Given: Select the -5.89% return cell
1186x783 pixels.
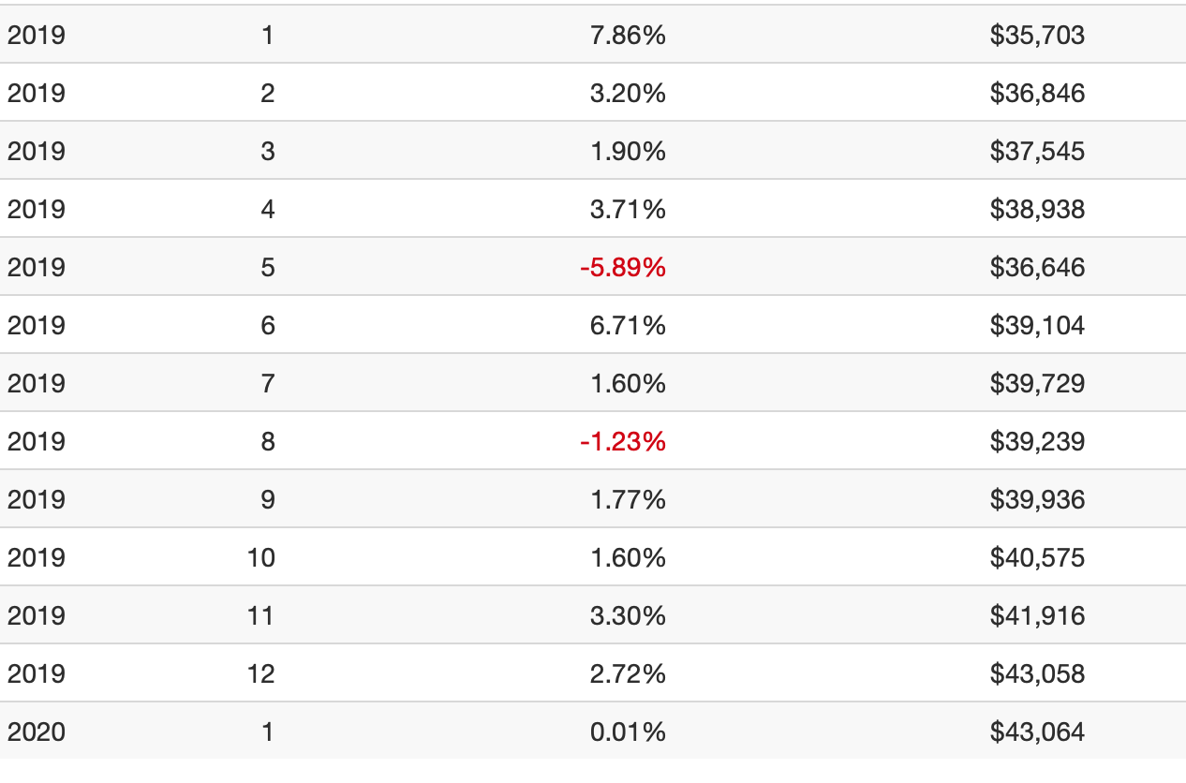Looking at the screenshot, I should click(x=622, y=267).
